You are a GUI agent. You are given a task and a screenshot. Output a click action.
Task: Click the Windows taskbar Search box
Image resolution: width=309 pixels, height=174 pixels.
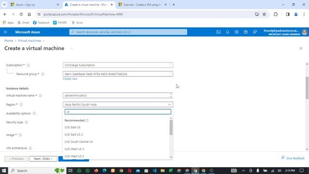coord(37,171)
